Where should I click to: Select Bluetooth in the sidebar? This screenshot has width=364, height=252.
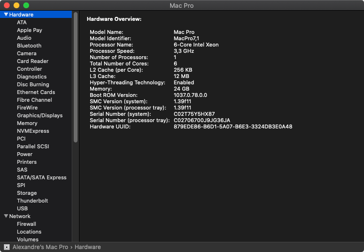pos(29,46)
